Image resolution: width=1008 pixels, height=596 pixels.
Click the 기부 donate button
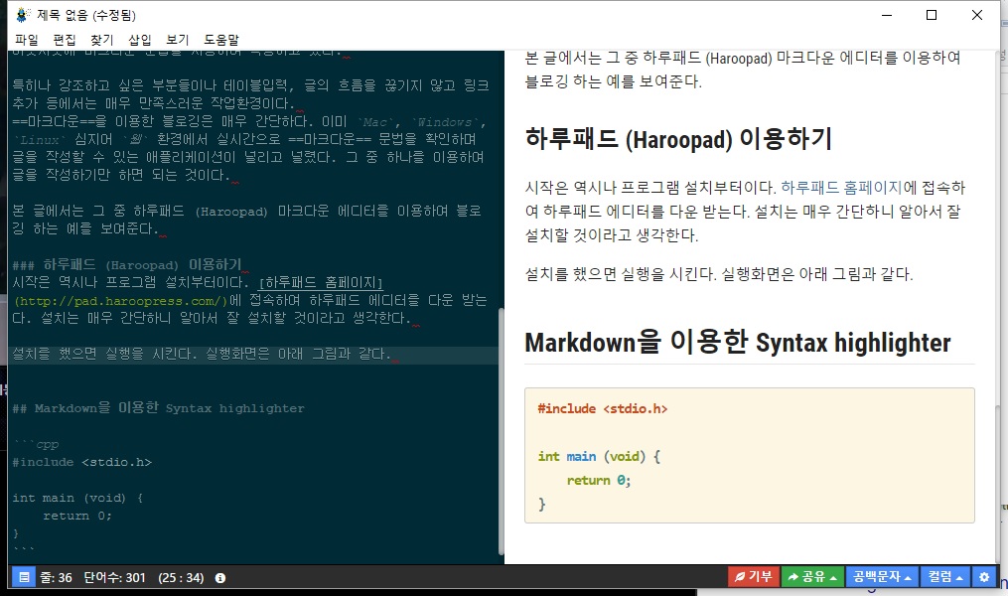(x=754, y=577)
